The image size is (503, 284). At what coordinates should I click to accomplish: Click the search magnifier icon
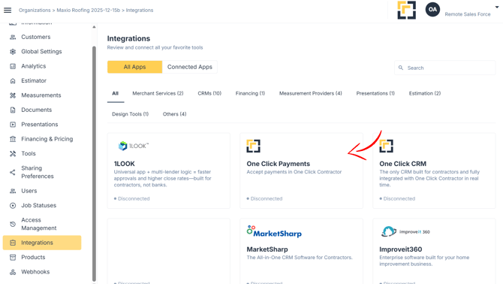[x=401, y=68]
